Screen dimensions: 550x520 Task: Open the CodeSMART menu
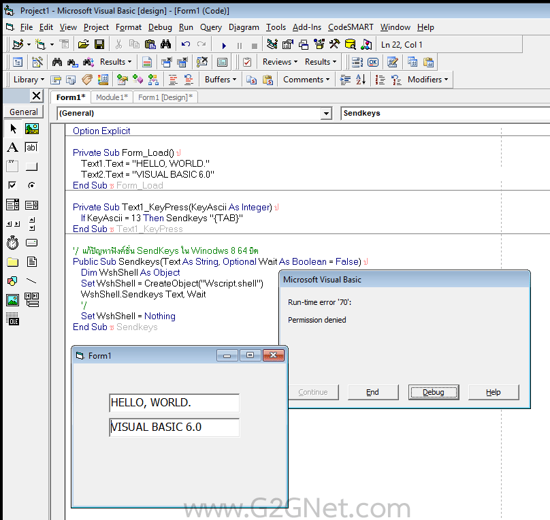[x=351, y=27]
